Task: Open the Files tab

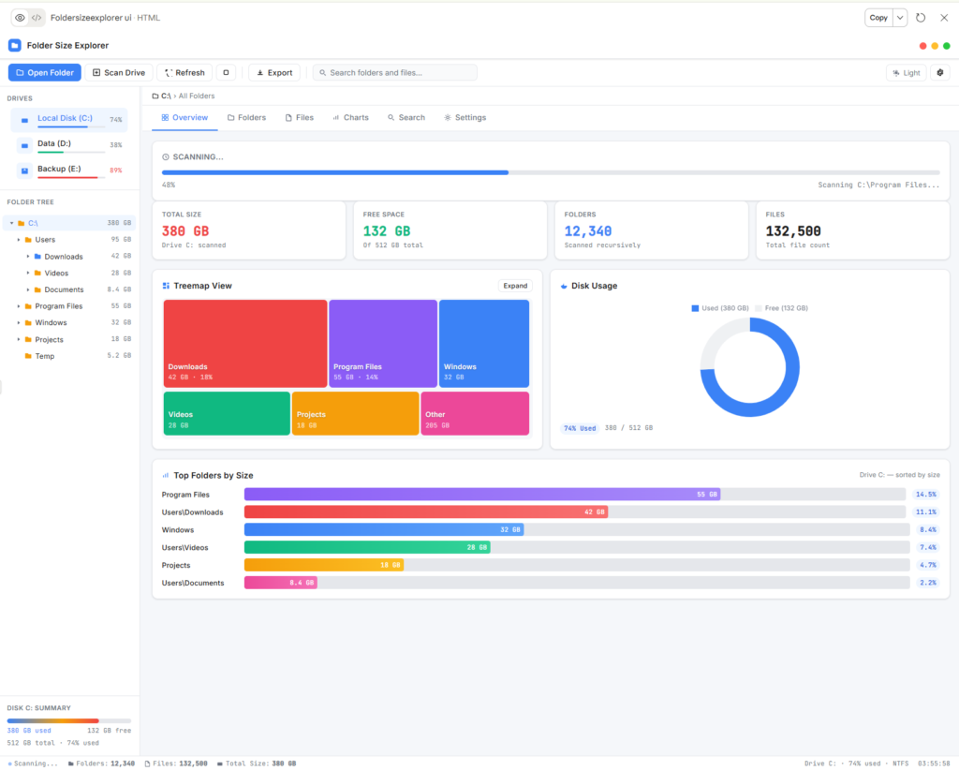Action: (x=302, y=117)
